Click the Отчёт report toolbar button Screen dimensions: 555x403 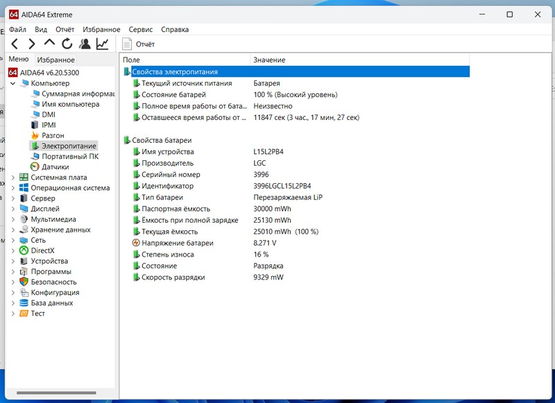click(x=139, y=44)
